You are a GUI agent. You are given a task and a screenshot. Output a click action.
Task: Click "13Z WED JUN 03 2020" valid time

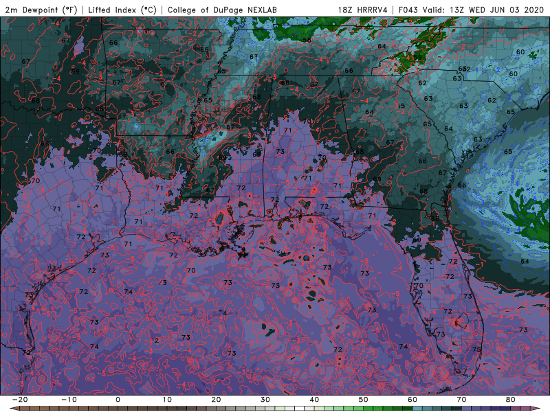point(496,10)
